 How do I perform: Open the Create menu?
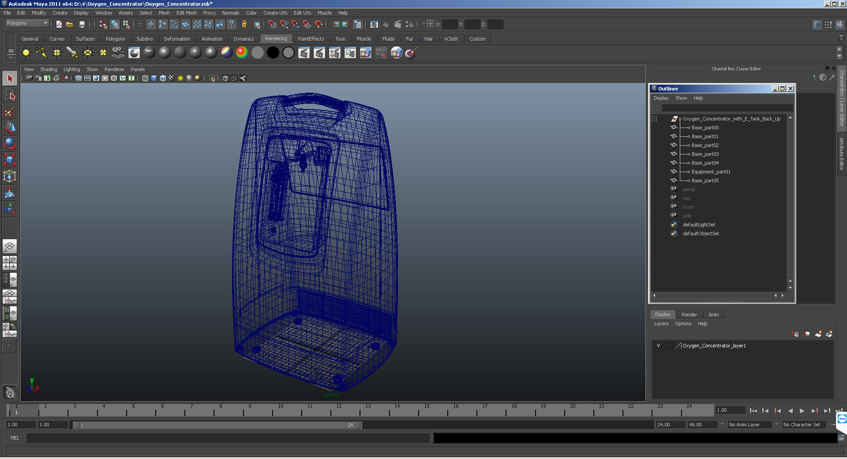tap(60, 13)
